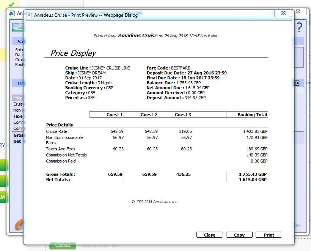Image resolution: width=311 pixels, height=251 pixels.
Task: Click the green check mark icon
Action: (11, 4)
